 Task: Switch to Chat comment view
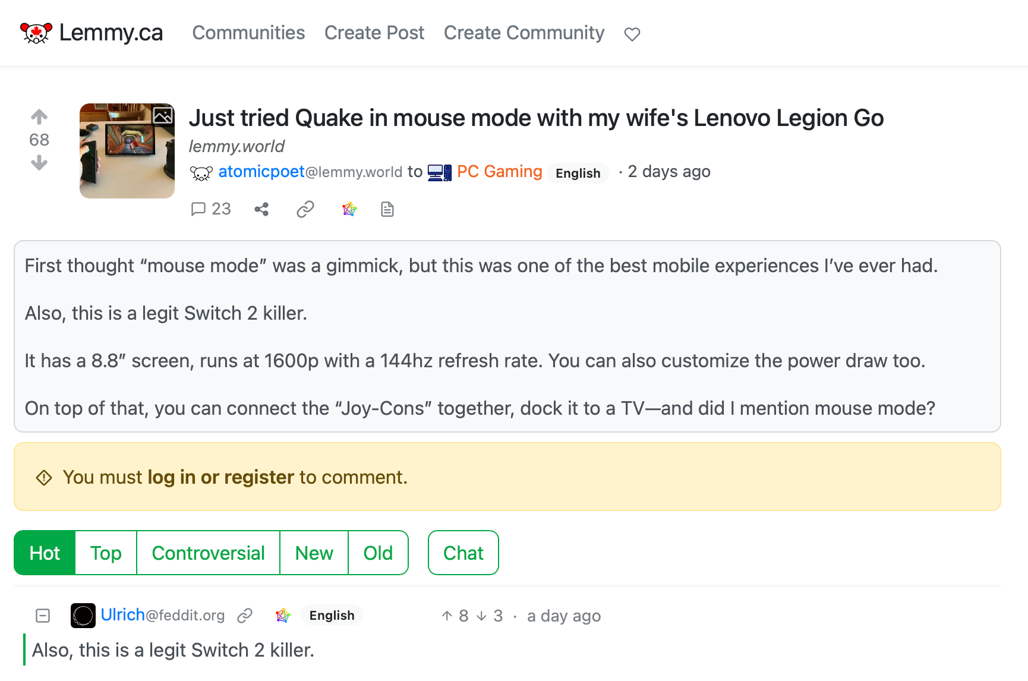coord(463,553)
